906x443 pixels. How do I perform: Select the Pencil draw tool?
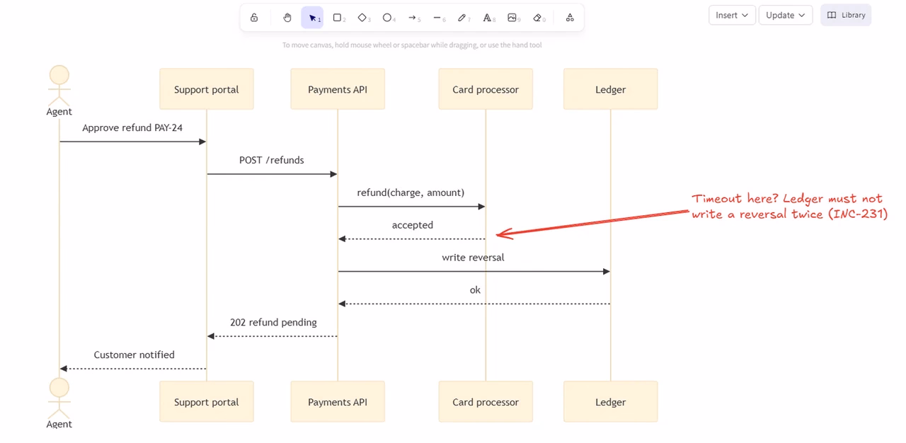tap(462, 18)
